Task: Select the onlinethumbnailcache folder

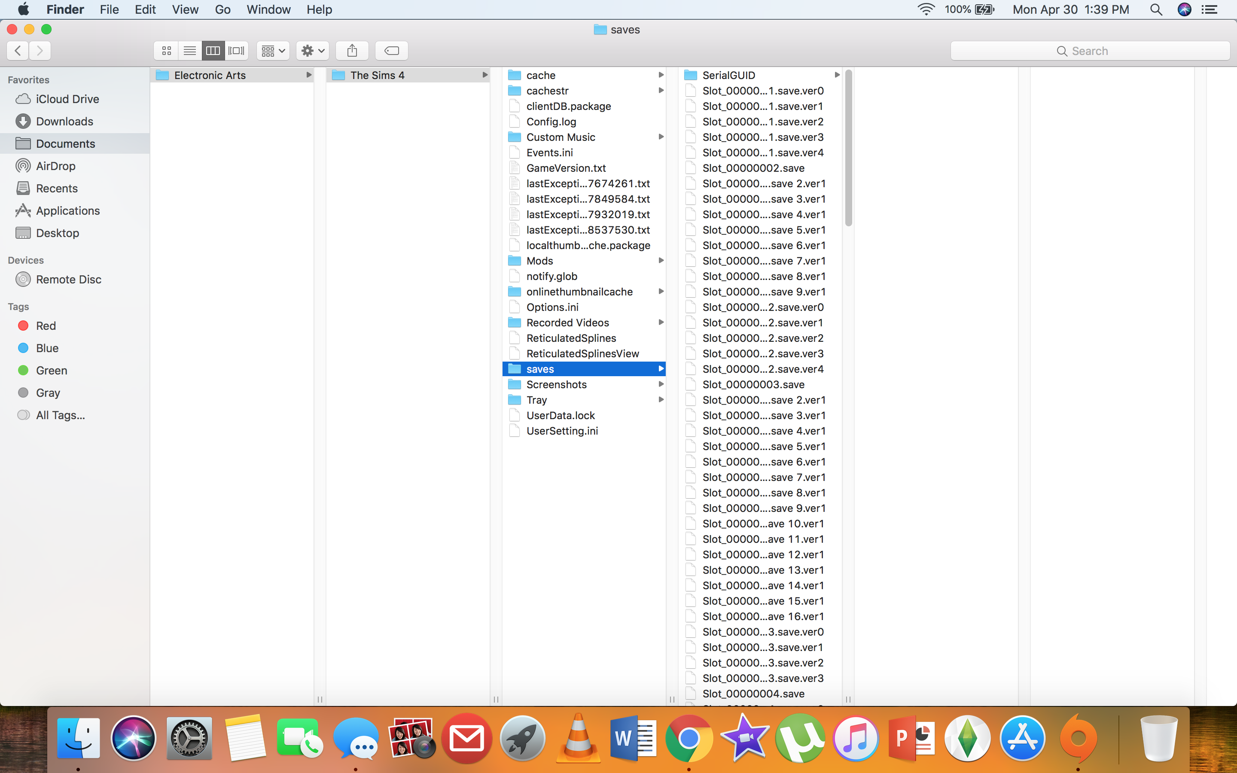Action: coord(584,292)
